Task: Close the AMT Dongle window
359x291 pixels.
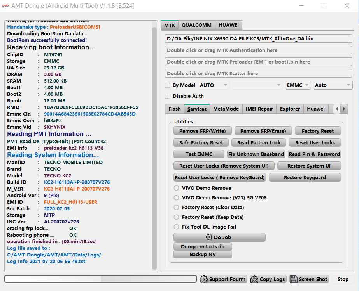Action: 347,6
